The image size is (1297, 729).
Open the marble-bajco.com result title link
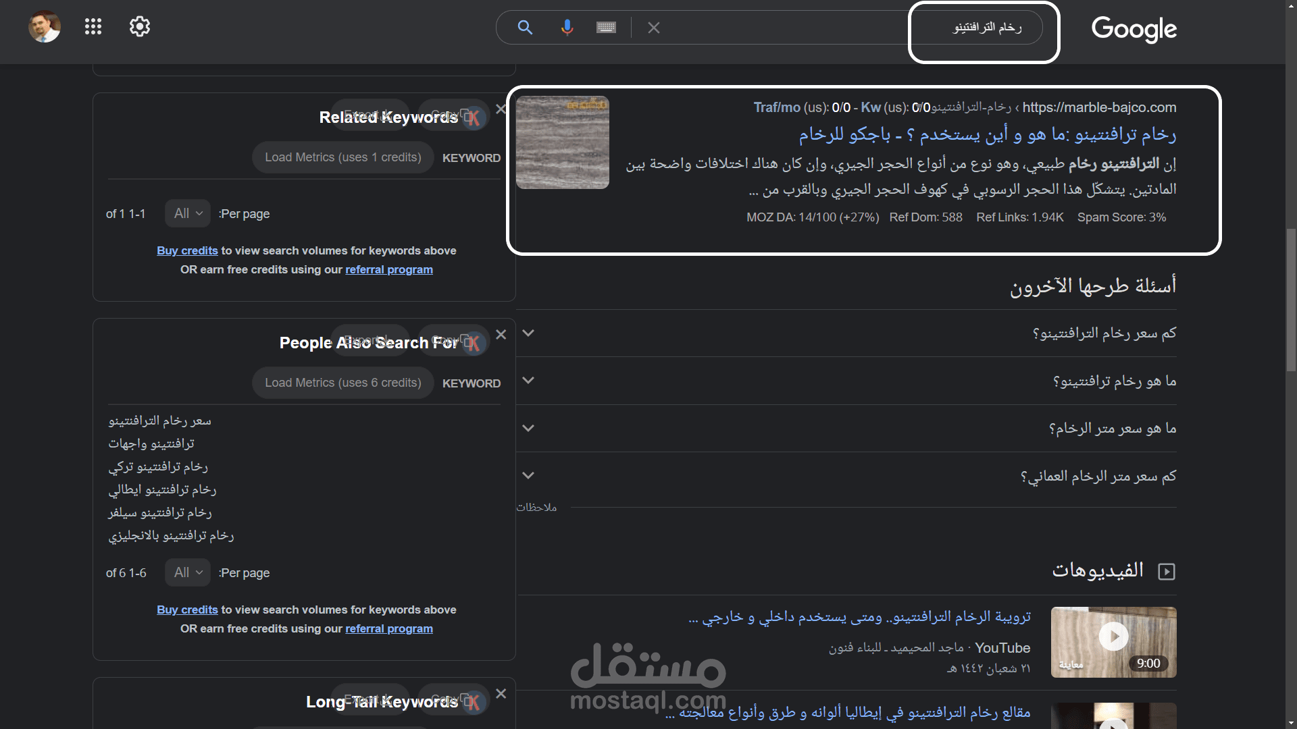point(987,135)
